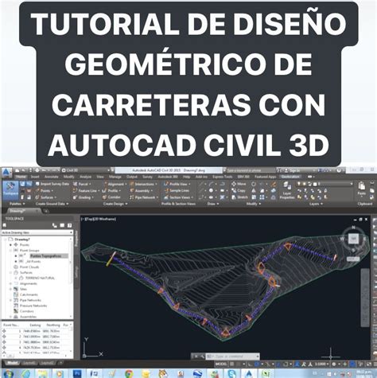Open the Grading dropdown
Image resolution: width=377 pixels, height=378 pixels.
coord(84,197)
